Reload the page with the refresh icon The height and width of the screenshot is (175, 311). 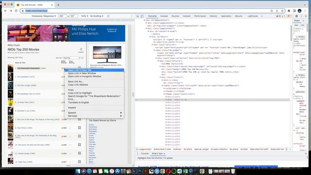[x=16, y=11]
